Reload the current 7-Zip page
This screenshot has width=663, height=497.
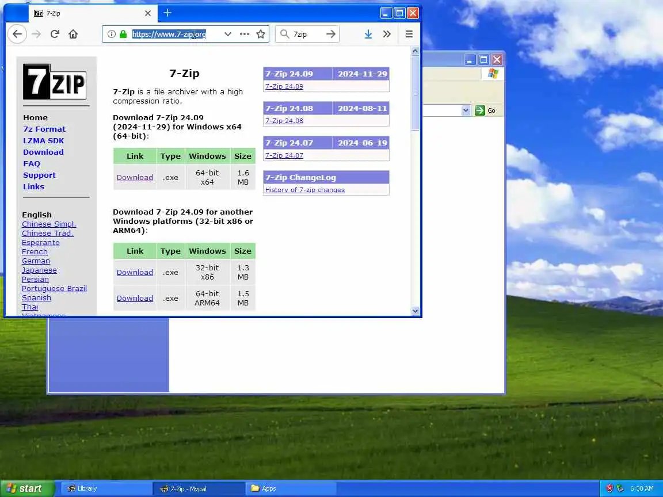[x=55, y=35]
